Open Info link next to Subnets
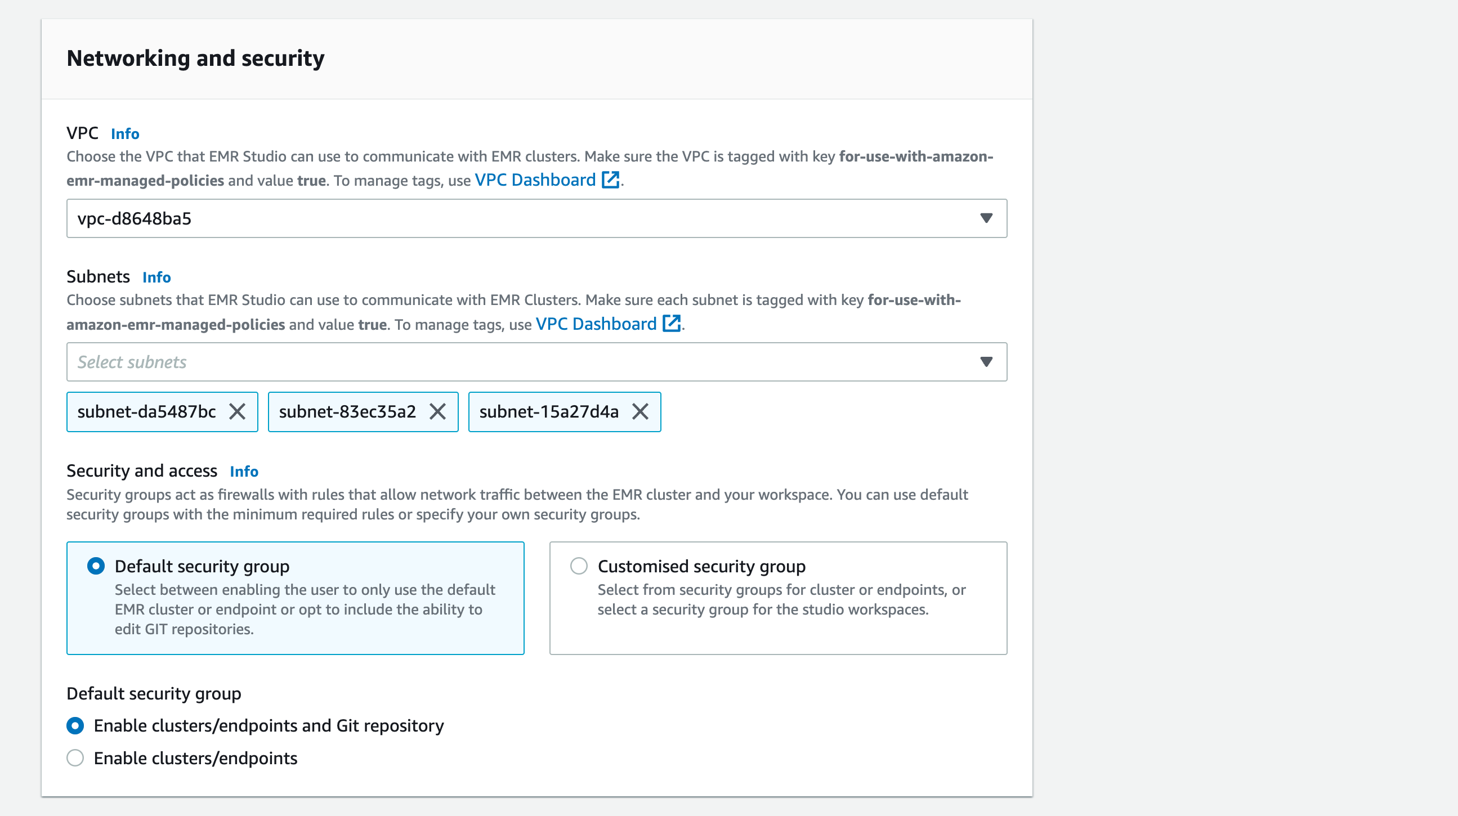Viewport: 1458px width, 816px height. pos(156,277)
